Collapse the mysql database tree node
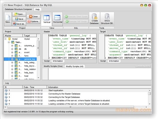Image resolution: width=158 pixels, height=119 pixels. tap(6, 39)
